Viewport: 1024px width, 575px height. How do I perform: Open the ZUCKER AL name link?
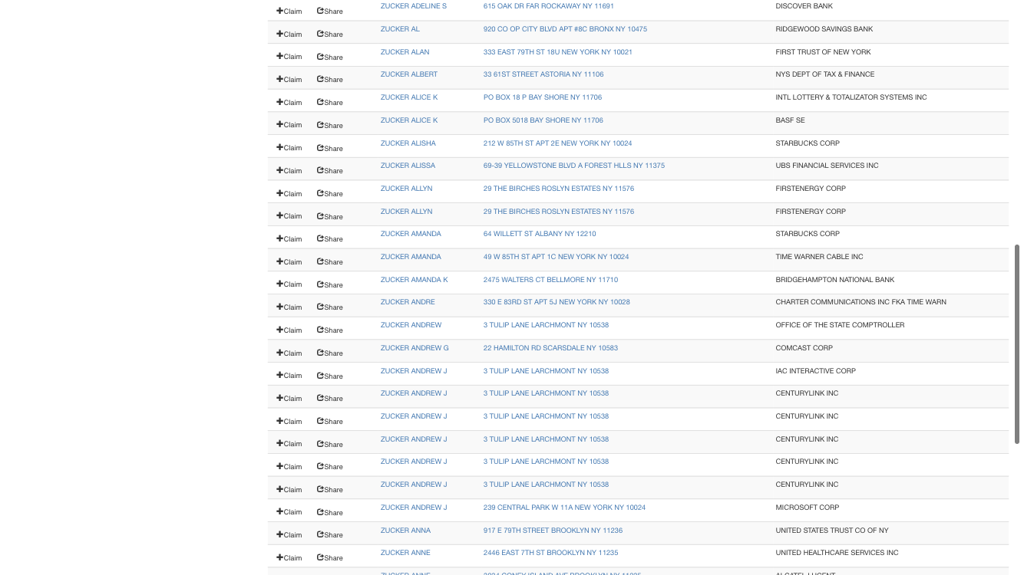400,29
